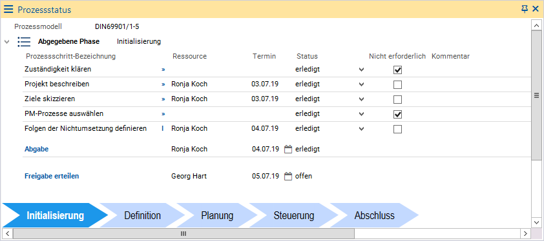This screenshot has height=241, width=544.
Task: Select the Projekt beschreiben step name
Action: click(x=57, y=84)
